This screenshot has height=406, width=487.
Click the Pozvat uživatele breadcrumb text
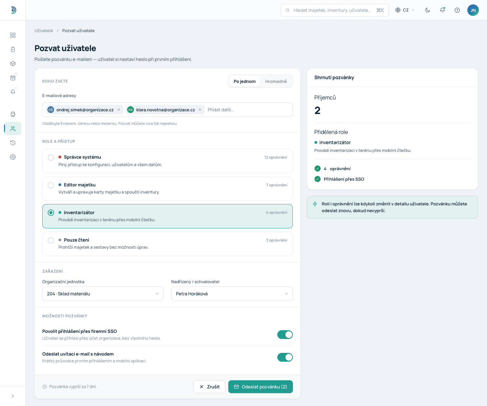(x=78, y=30)
